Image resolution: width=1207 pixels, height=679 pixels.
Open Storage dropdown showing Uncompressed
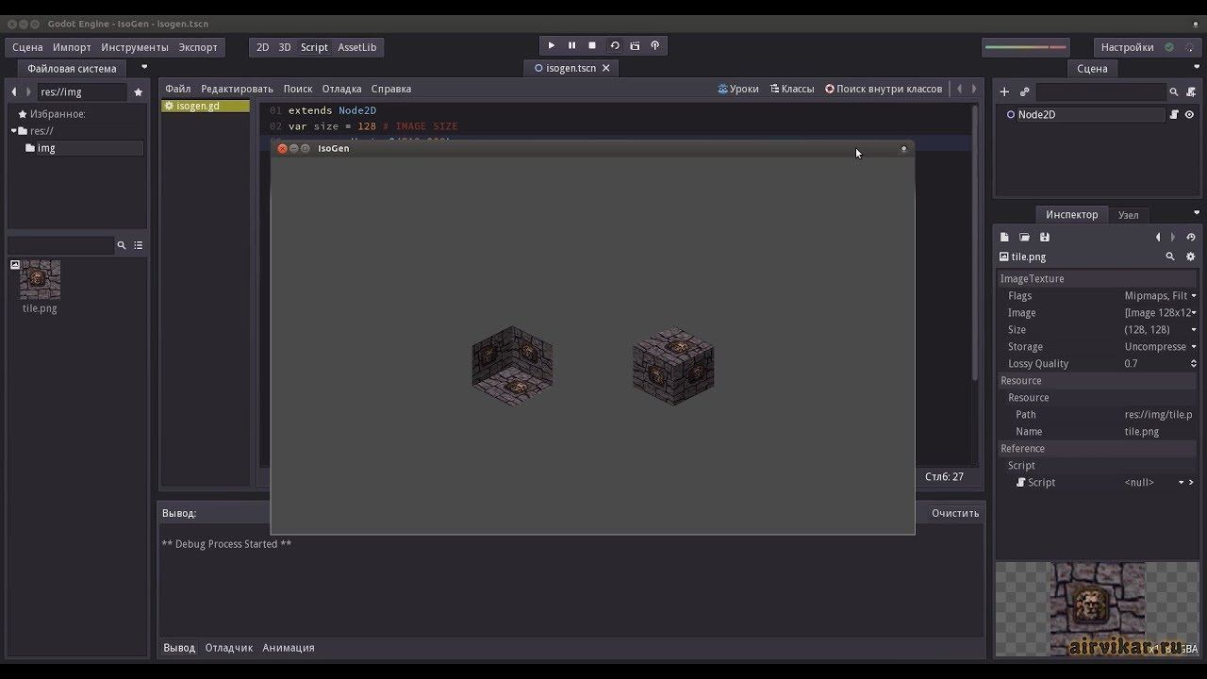coord(1160,347)
